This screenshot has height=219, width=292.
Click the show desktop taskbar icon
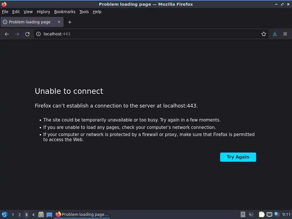(49, 215)
